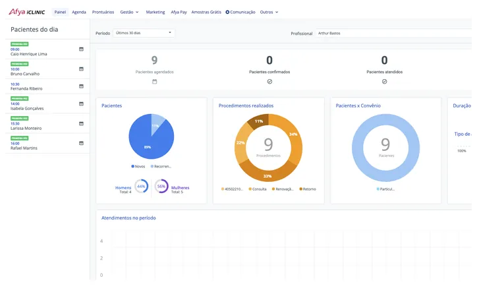The width and height of the screenshot is (477, 290).
Task: Open the Período dropdown Últimos 30 dias
Action: click(144, 33)
